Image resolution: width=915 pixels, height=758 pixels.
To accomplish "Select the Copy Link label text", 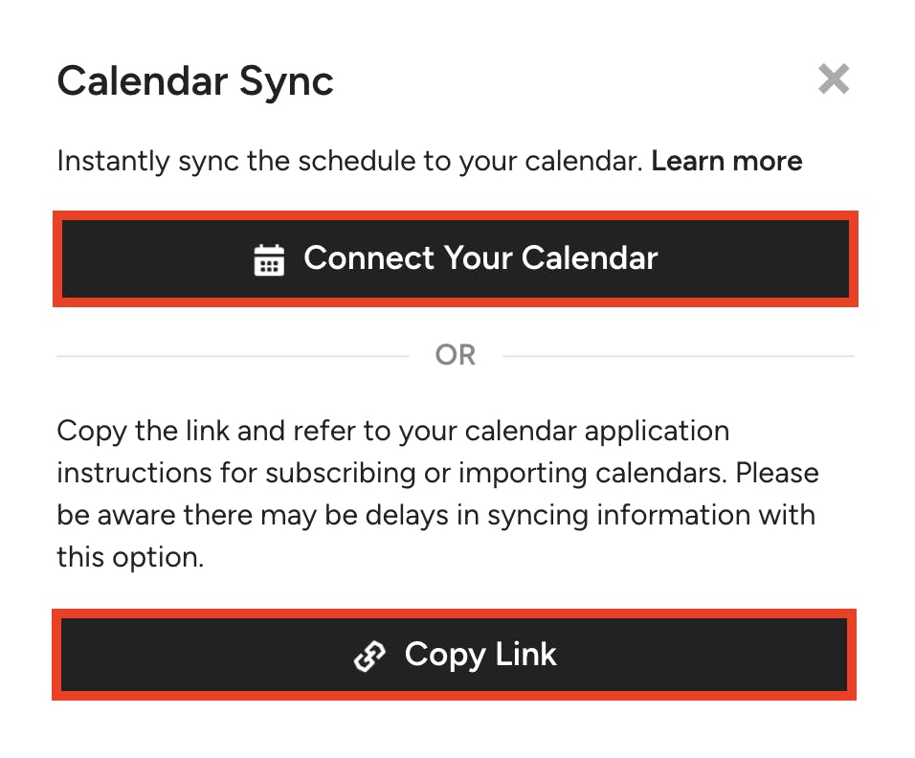I will 480,655.
